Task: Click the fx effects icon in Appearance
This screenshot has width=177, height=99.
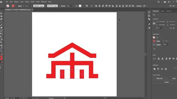Action: coord(154,49)
